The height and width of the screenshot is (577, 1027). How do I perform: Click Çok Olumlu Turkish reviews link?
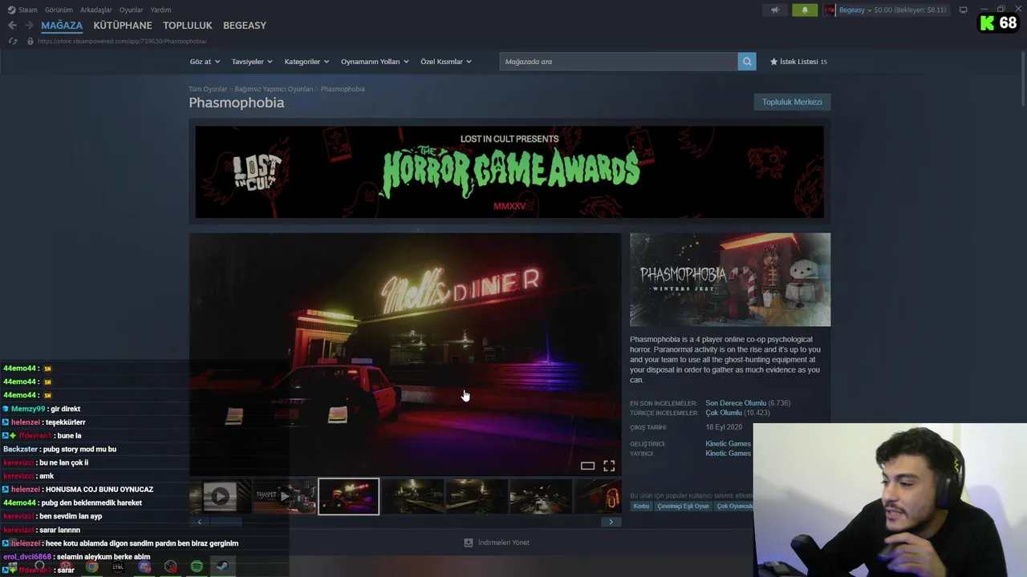724,413
